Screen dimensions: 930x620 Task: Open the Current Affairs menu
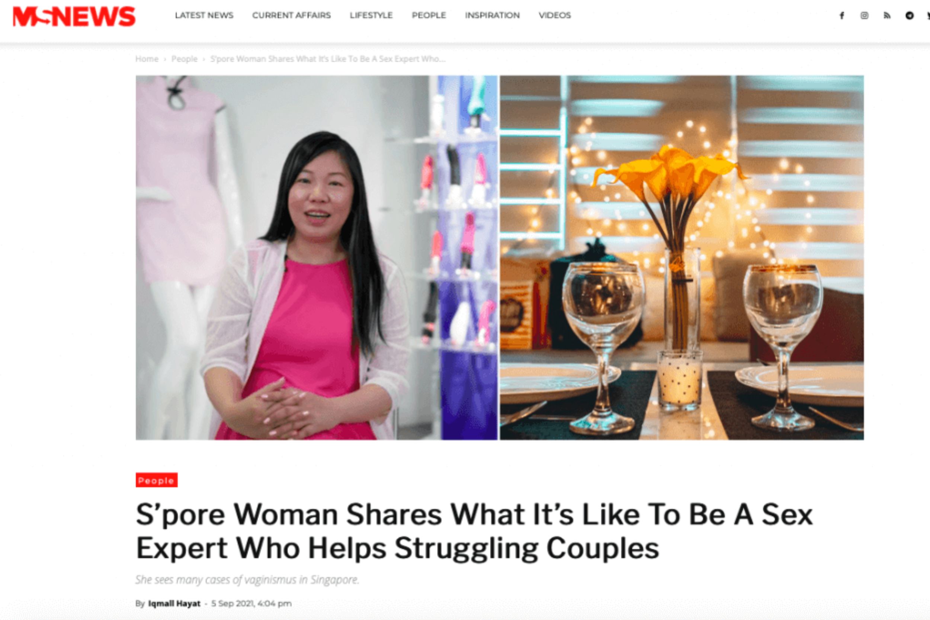click(291, 15)
